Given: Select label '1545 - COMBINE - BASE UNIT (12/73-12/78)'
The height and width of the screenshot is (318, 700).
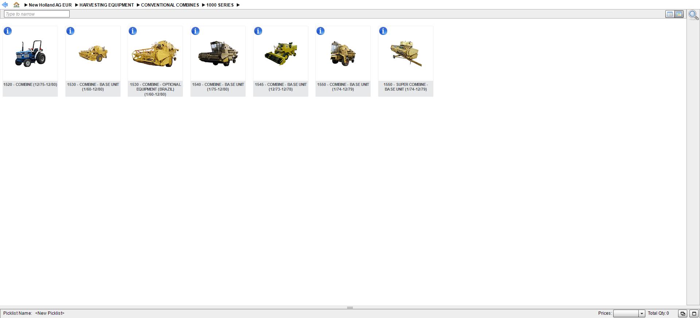Looking at the screenshot, I should pos(281,87).
